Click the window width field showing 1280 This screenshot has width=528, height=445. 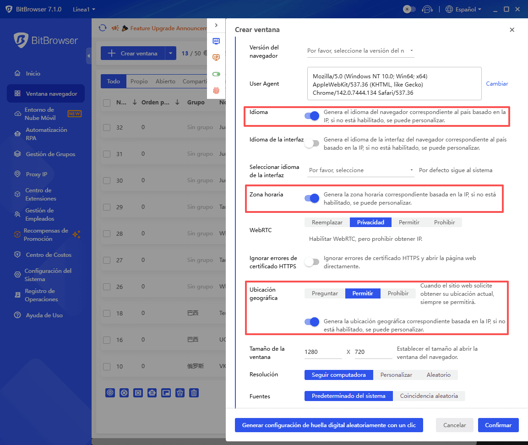pos(322,353)
